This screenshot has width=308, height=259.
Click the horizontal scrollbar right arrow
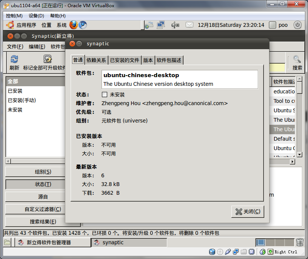tap(293, 161)
